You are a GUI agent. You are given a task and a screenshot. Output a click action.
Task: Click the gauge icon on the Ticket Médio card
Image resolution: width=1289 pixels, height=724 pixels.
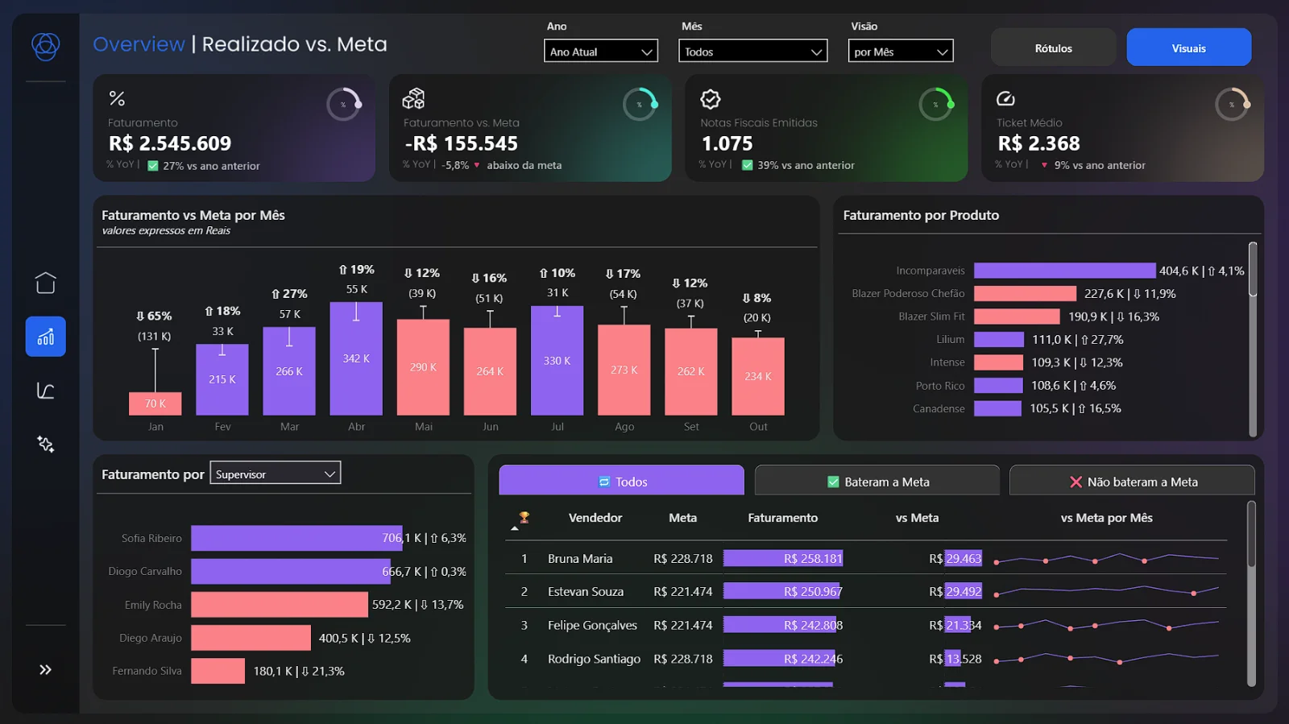(1005, 98)
